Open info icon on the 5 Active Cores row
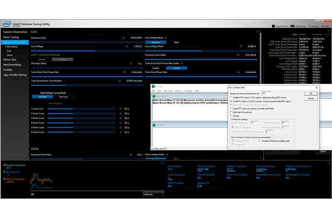The width and height of the screenshot is (332, 218). [x=120, y=127]
